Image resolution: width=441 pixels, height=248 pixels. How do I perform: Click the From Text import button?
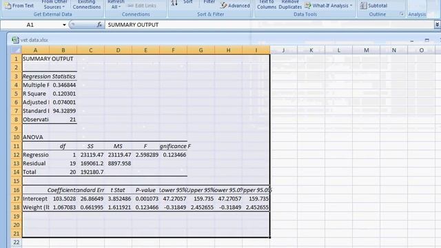[19, 6]
